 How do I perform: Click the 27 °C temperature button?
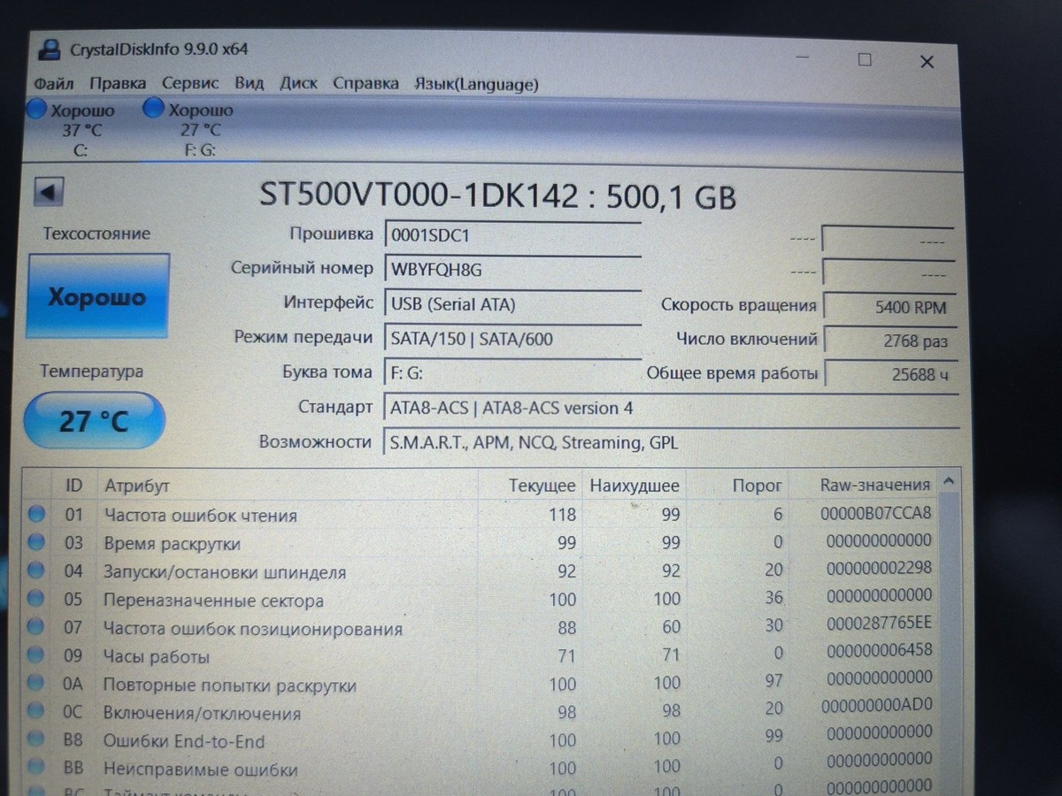tap(95, 421)
